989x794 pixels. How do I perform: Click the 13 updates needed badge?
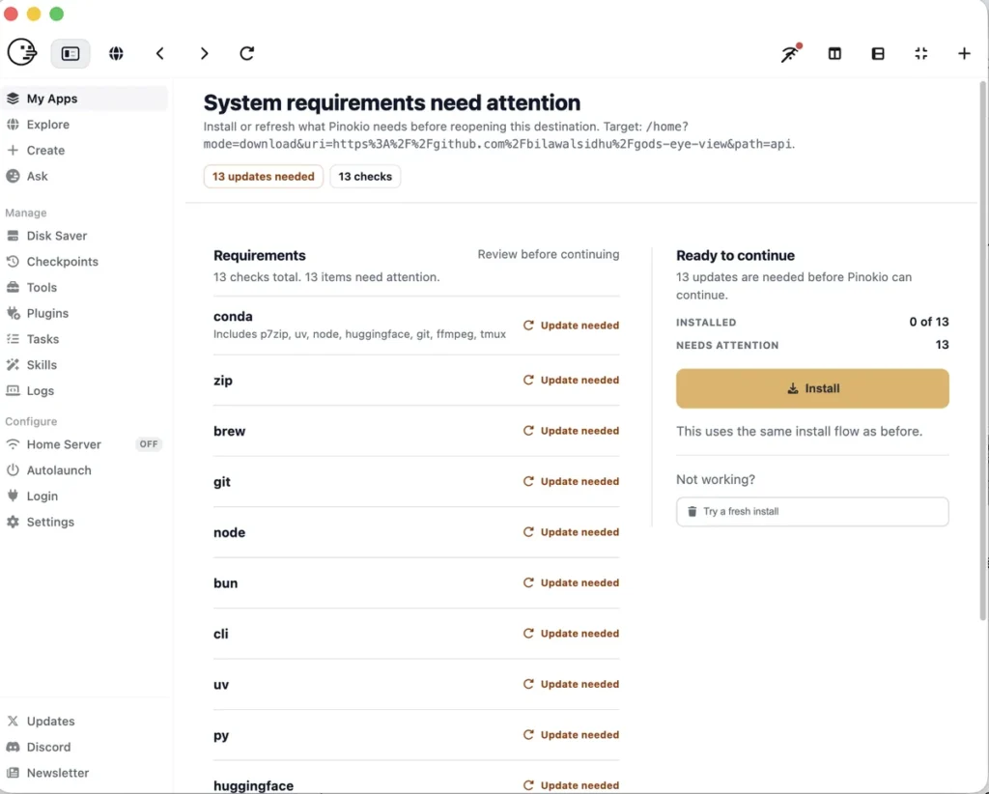(263, 177)
